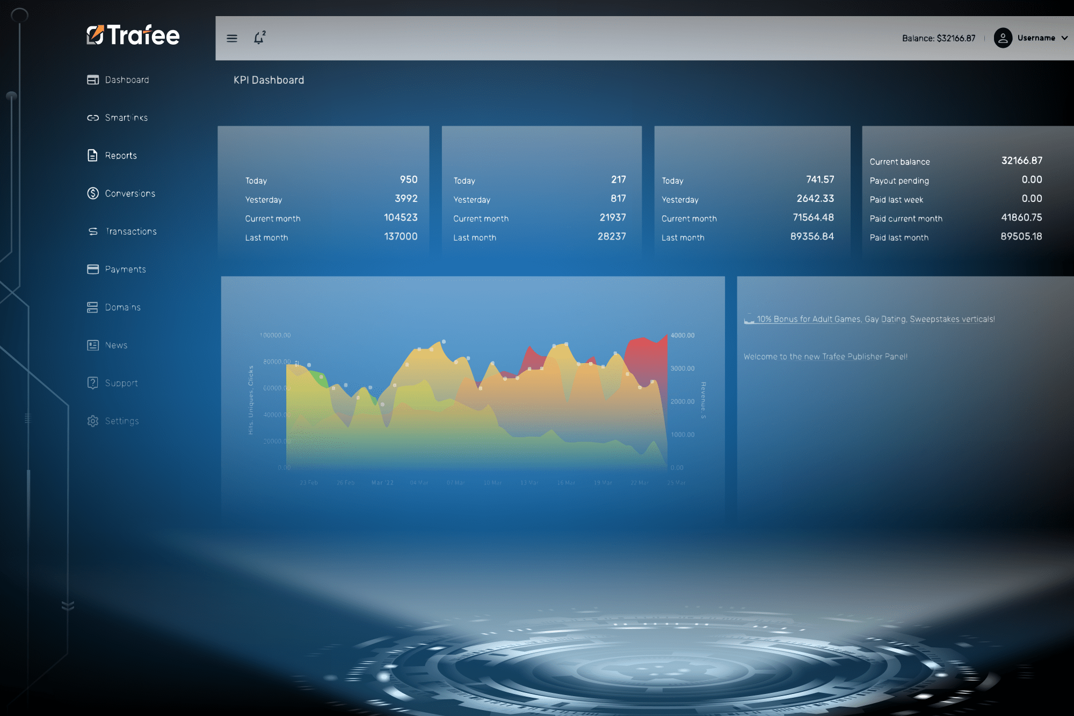Click the Last month value 137000
This screenshot has height=716, width=1074.
pos(401,236)
